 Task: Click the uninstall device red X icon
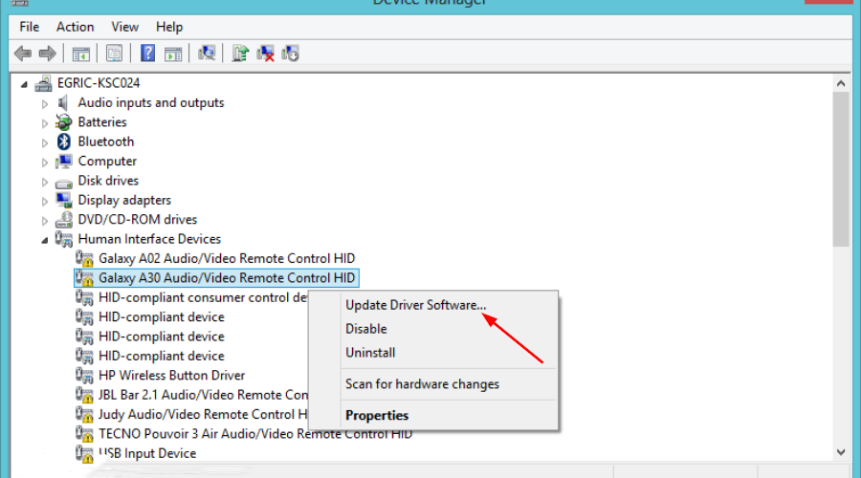pos(267,54)
